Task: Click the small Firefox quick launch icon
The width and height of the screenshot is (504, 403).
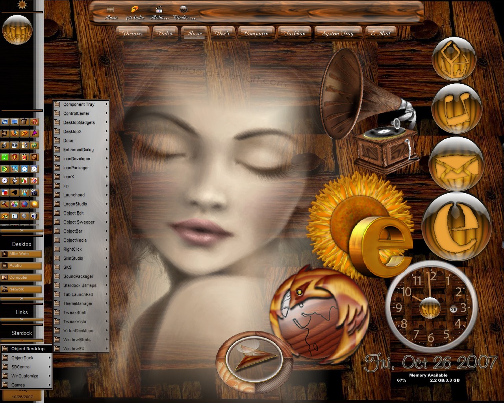Action: pyautogui.click(x=15, y=133)
